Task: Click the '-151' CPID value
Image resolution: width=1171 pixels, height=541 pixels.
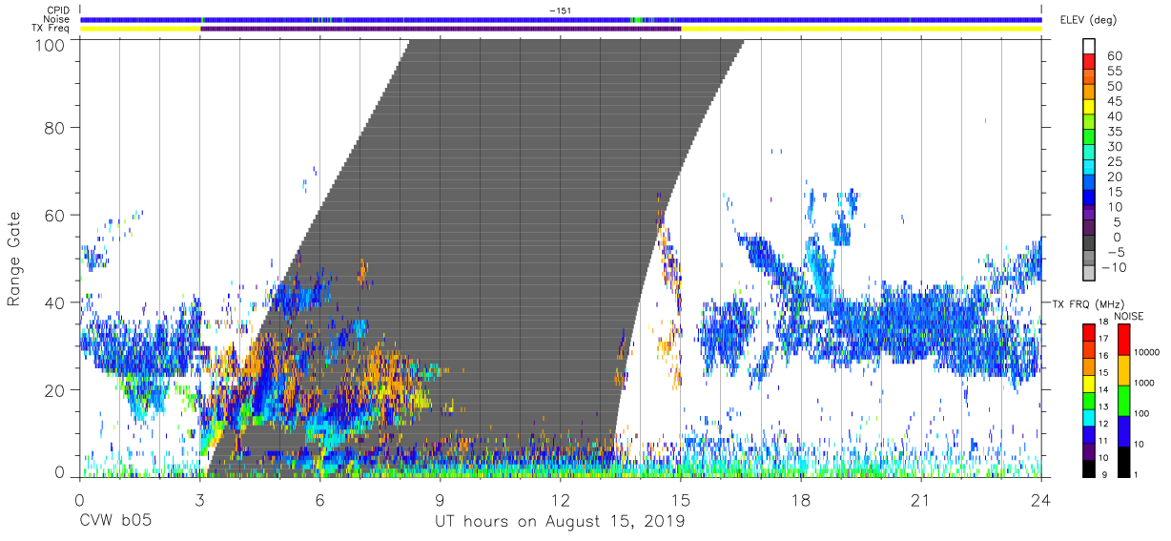Action: (x=561, y=10)
